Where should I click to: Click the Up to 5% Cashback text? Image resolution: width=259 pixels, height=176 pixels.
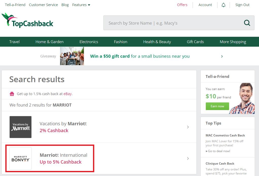tap(61, 162)
